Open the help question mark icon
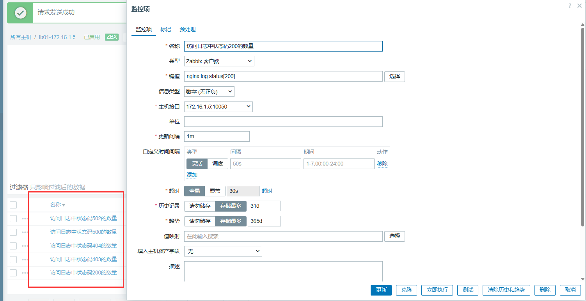This screenshot has width=586, height=301. coord(570,6)
